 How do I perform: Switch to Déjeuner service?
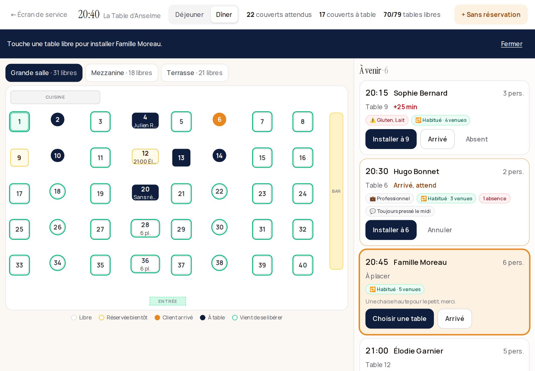(189, 14)
